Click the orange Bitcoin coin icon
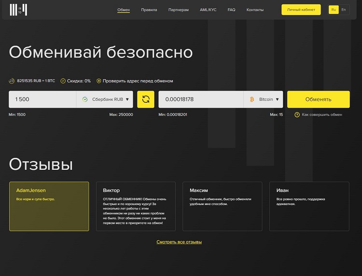362x276 pixels. [x=252, y=99]
